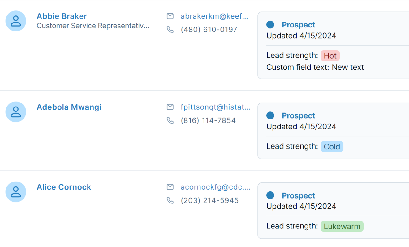The height and width of the screenshot is (247, 409).
Task: Open the contact Abbie Braker
Action: [62, 16]
